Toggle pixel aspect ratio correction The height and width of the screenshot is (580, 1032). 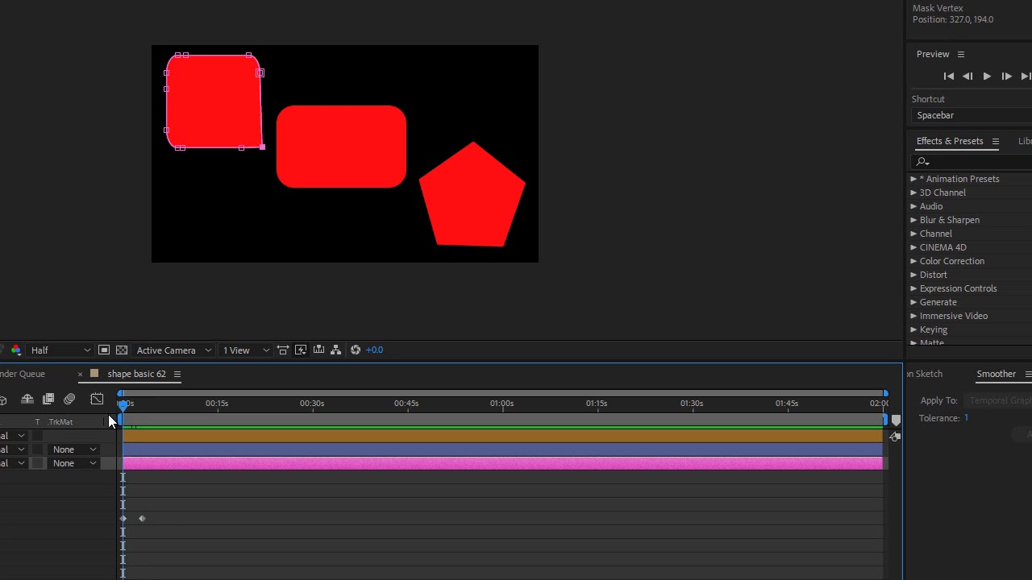[283, 350]
